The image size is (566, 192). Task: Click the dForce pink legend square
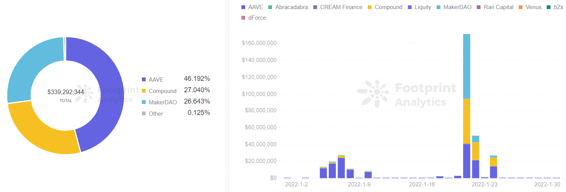pyautogui.click(x=243, y=18)
